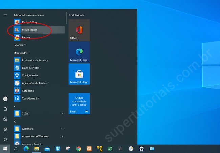Open Google Chrome from the taskbar
Viewport: 220px width, 153px height.
[x=79, y=149]
